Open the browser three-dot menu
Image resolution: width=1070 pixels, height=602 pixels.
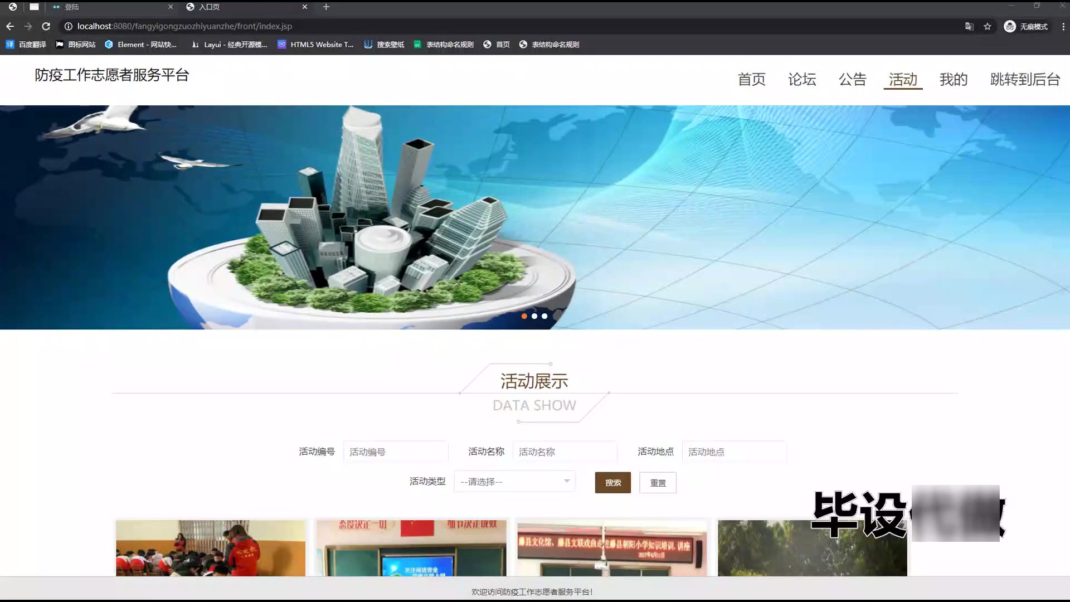[x=1063, y=26]
